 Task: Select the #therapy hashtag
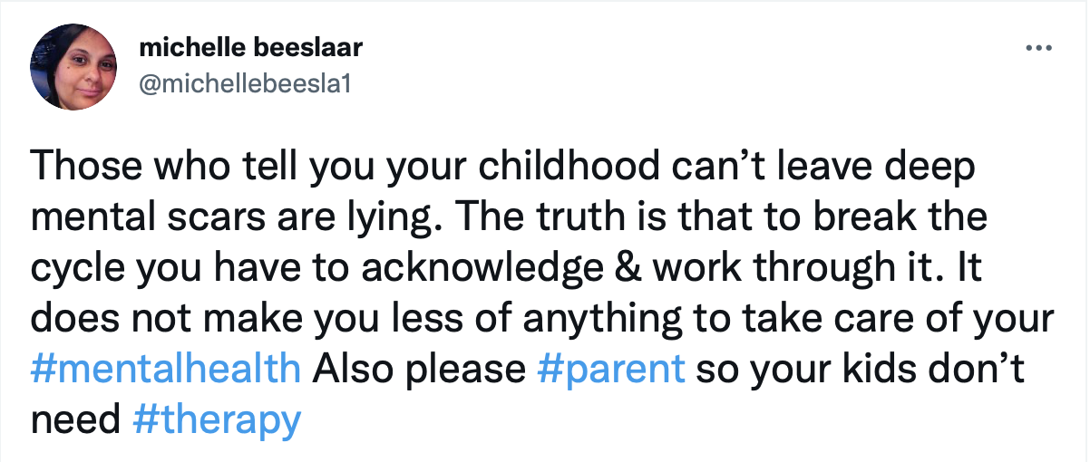point(216,419)
